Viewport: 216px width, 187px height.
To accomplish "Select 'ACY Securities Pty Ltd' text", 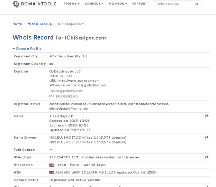I will pyautogui.click(x=68, y=56).
